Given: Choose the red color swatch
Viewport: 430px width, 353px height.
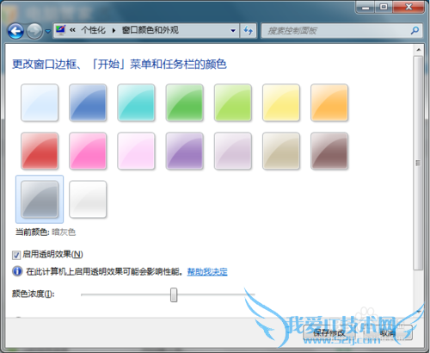Looking at the screenshot, I should (x=40, y=151).
